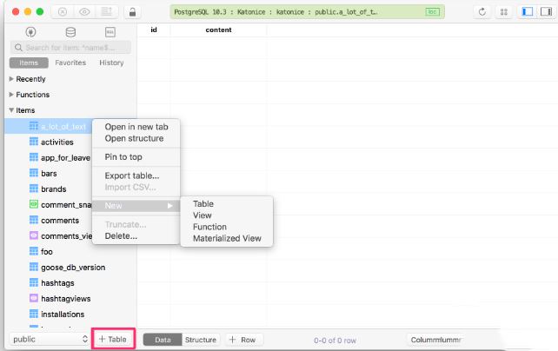Select the hashtagviews item name
The height and width of the screenshot is (351, 558).
66,298
